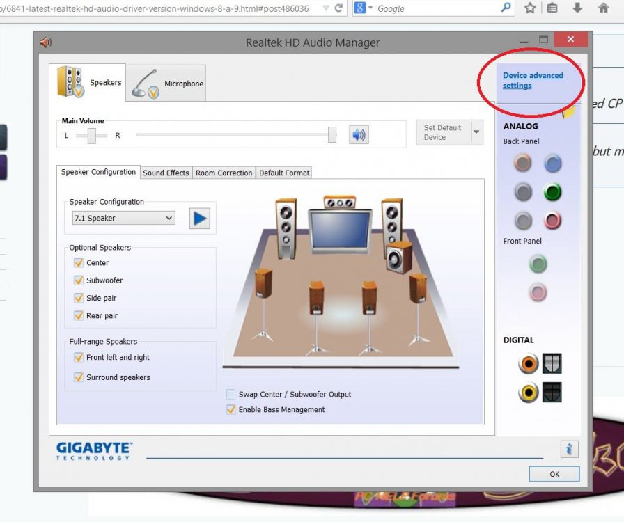Open the browser bookmarks list icon
Screen dimensions: 624x522
(552, 8)
